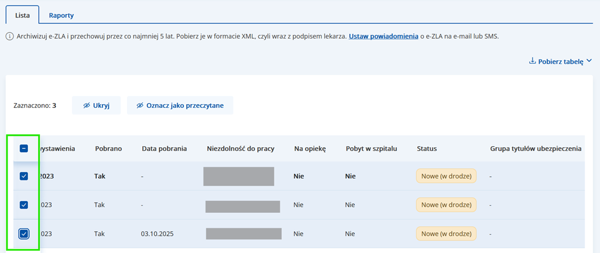Click the Status column header
This screenshot has width=600, height=253.
pyautogui.click(x=427, y=148)
